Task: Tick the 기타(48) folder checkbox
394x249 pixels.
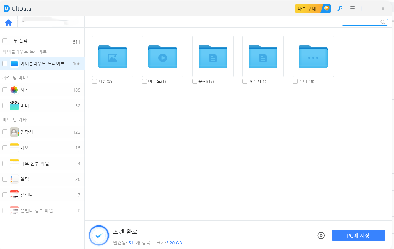Action: coord(295,81)
